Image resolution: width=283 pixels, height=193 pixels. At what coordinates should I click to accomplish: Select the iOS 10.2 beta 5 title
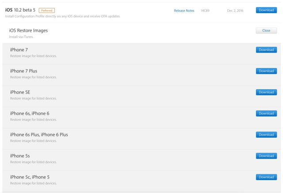20,10
